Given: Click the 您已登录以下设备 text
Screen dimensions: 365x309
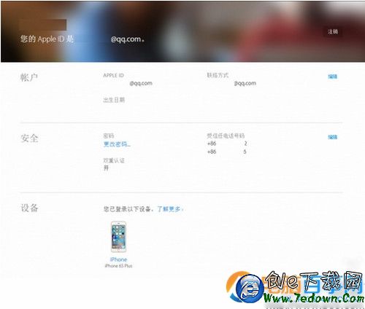Looking at the screenshot, I should (x=128, y=209).
